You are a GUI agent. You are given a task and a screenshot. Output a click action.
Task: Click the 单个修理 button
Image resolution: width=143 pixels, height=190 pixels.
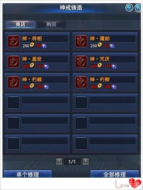[28, 174]
